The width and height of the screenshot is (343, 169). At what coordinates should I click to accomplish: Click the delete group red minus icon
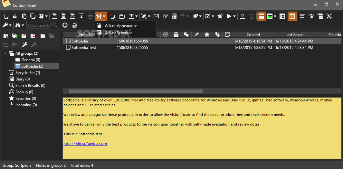click(x=33, y=36)
